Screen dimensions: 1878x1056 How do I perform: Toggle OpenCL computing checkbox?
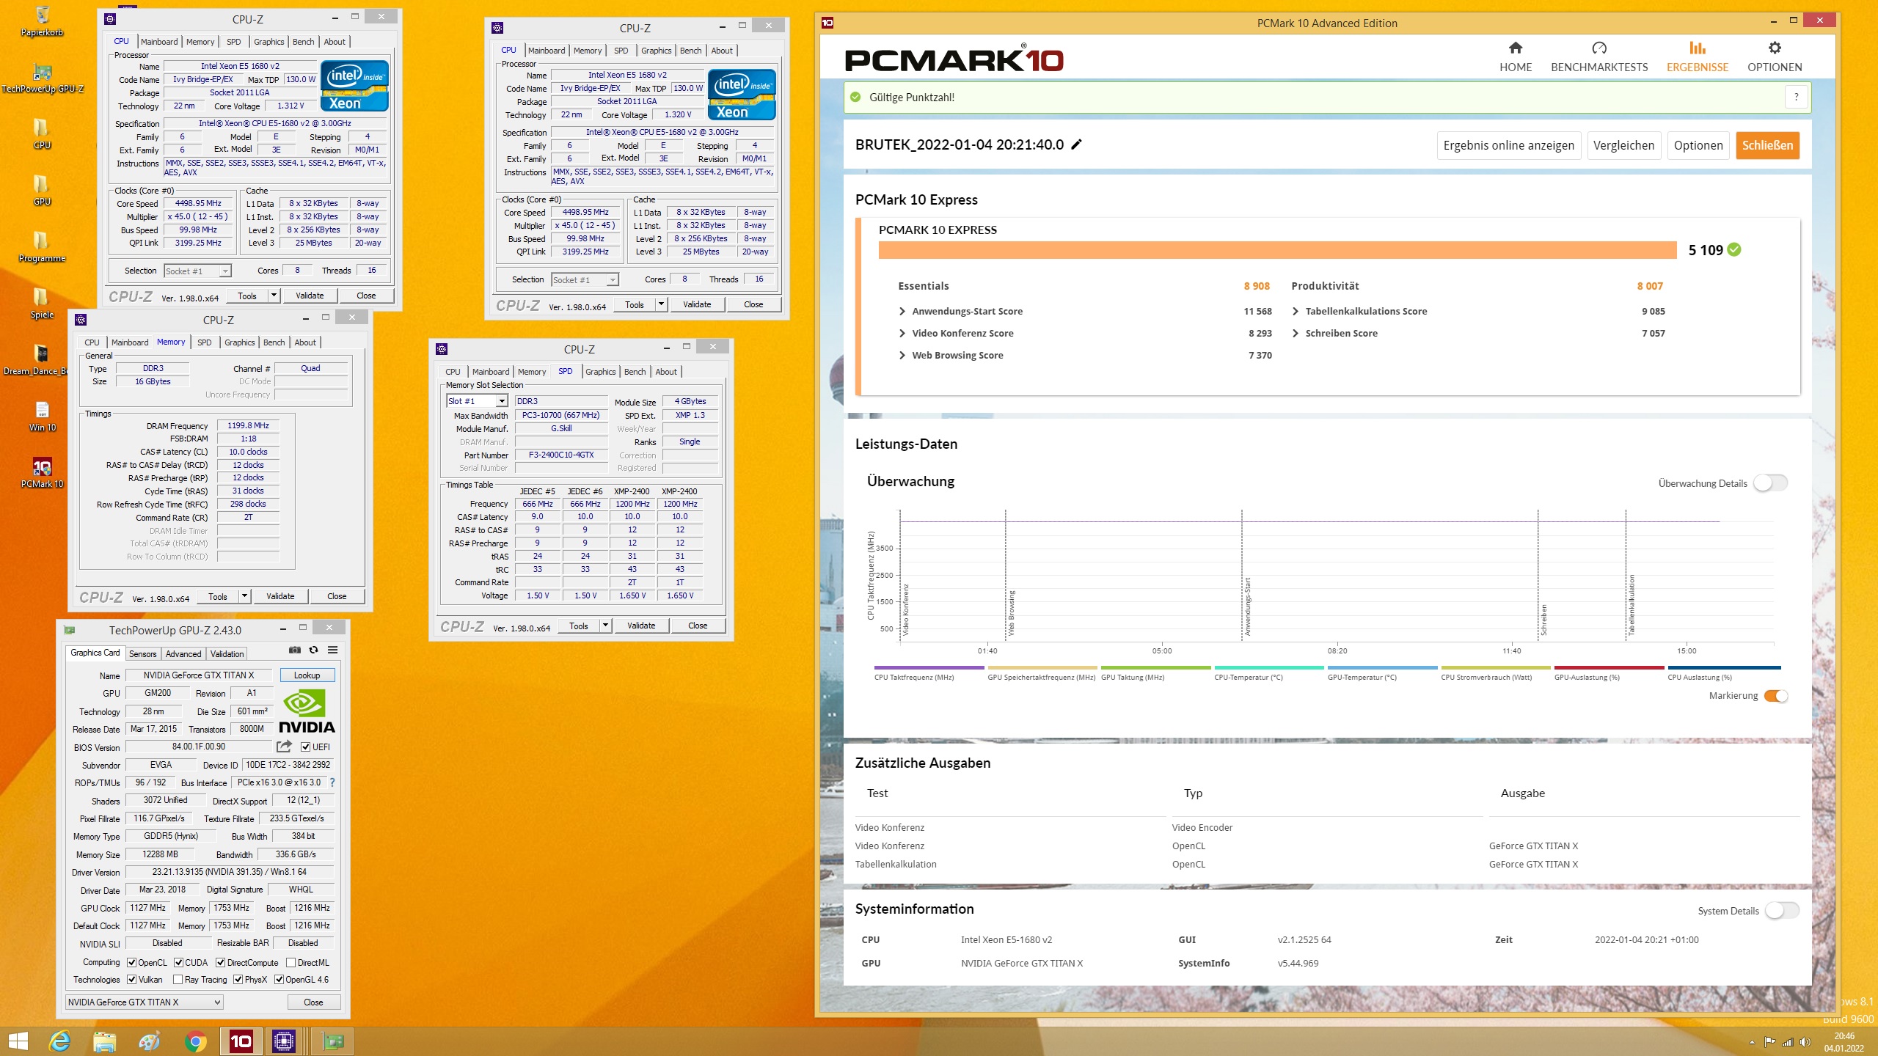[x=132, y=962]
